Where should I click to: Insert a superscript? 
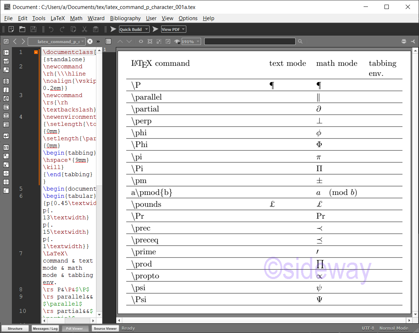(x=6, y=165)
